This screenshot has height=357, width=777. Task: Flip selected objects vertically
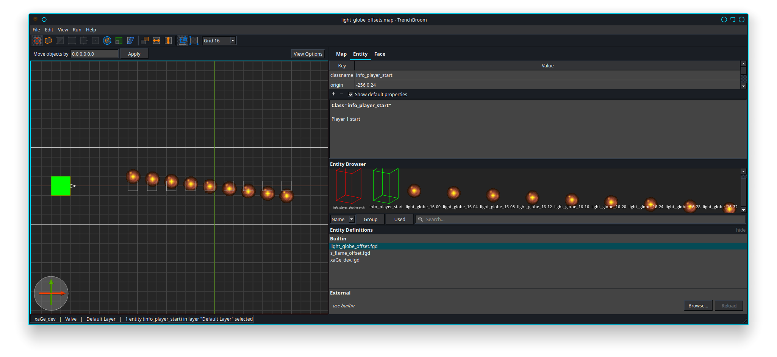click(x=168, y=41)
